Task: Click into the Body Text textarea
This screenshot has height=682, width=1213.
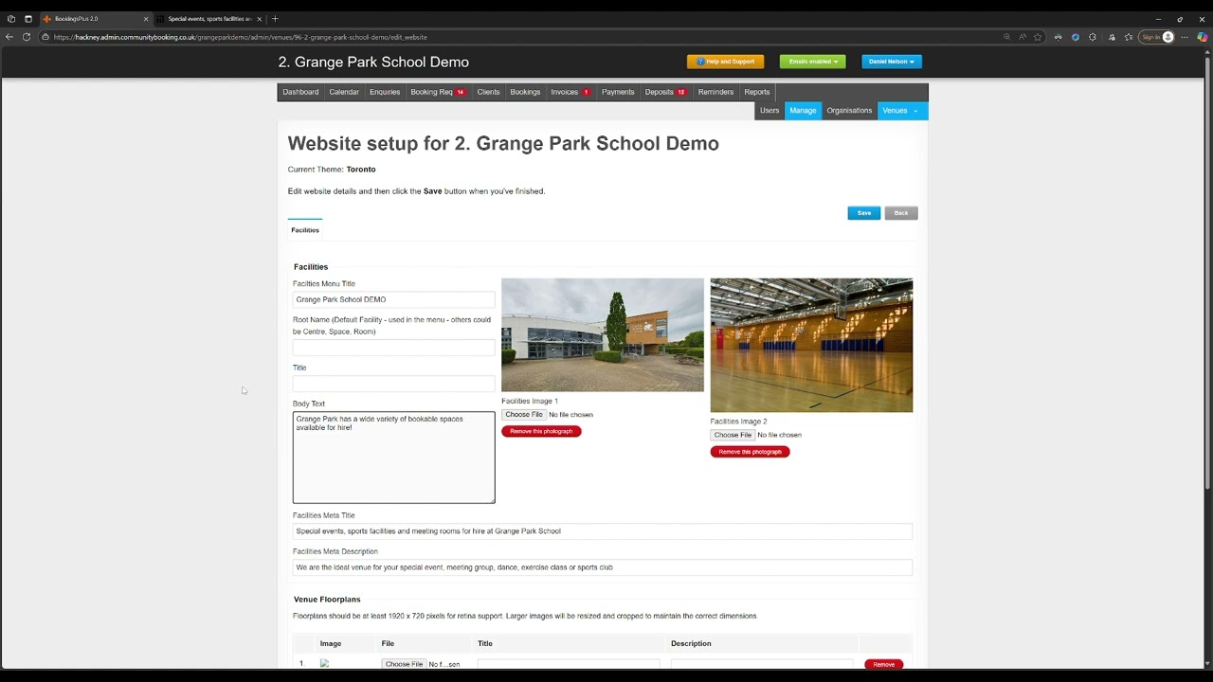Action: [393, 458]
